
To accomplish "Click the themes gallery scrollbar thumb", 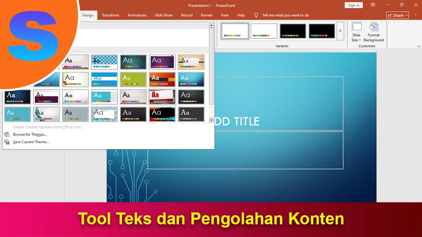I will pyautogui.click(x=211, y=66).
